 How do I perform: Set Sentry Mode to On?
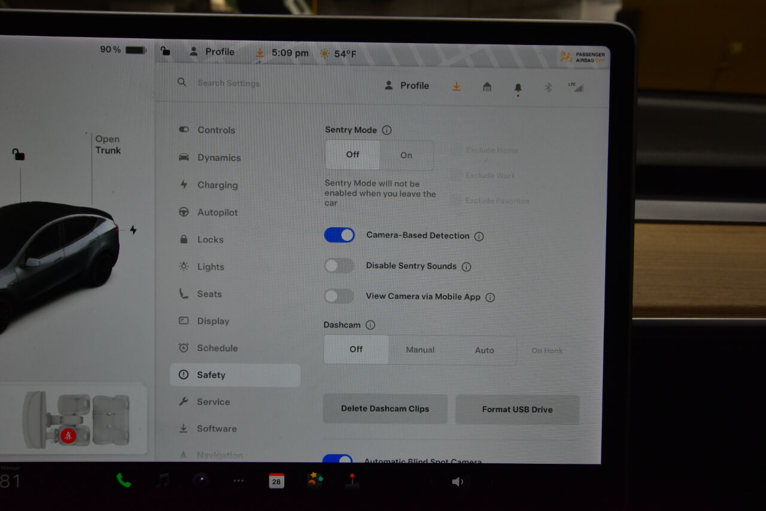pyautogui.click(x=406, y=155)
